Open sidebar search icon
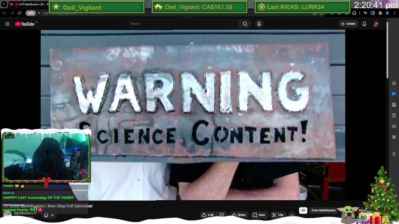This screenshot has height=224, width=399. tap(394, 83)
